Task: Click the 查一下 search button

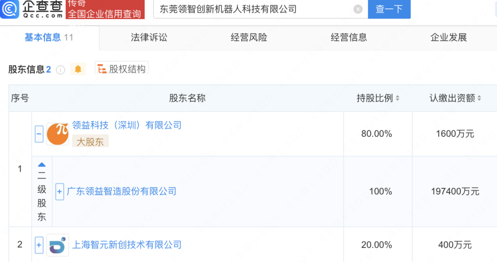Action: (x=389, y=9)
